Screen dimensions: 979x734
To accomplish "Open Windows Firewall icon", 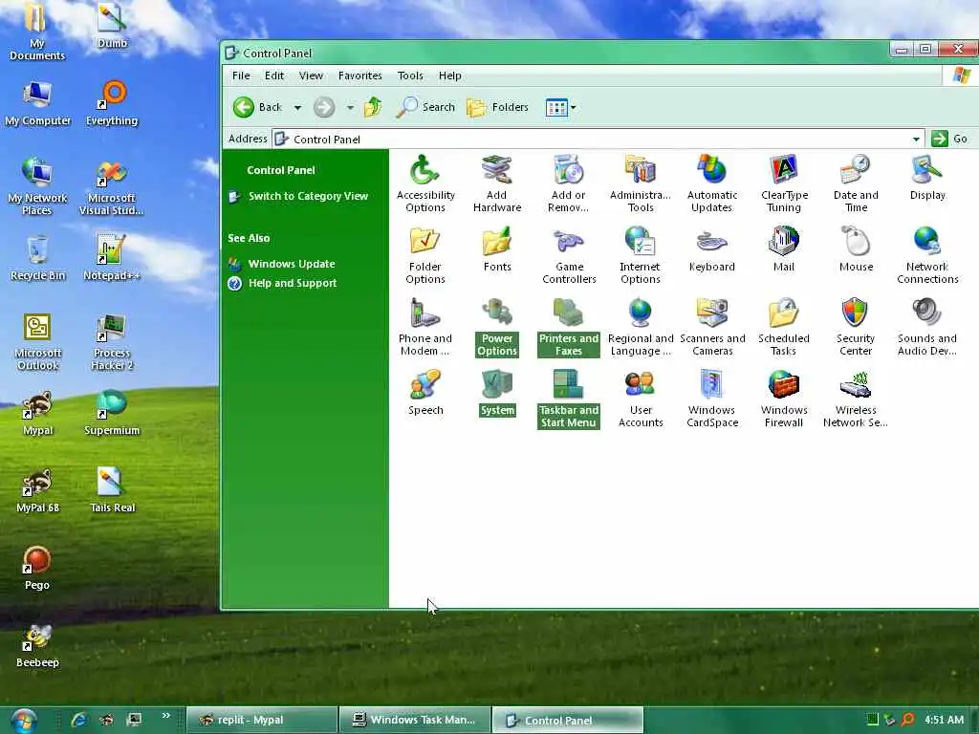I will 784,399.
